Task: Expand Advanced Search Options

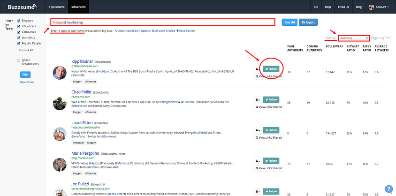Action: point(133,31)
